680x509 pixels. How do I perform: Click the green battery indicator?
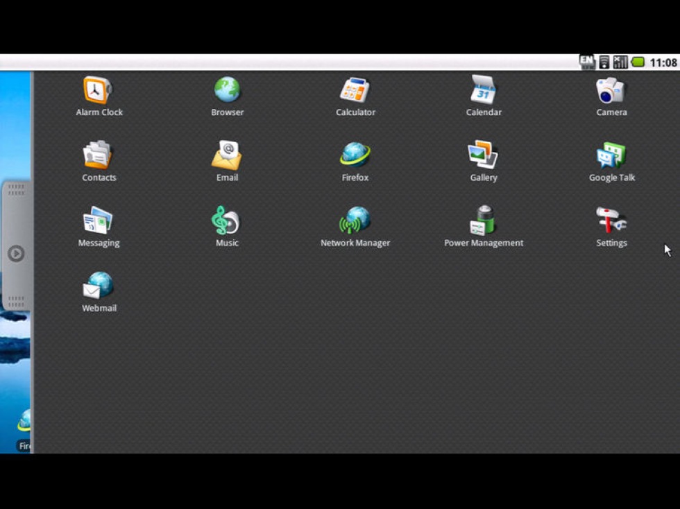point(638,62)
